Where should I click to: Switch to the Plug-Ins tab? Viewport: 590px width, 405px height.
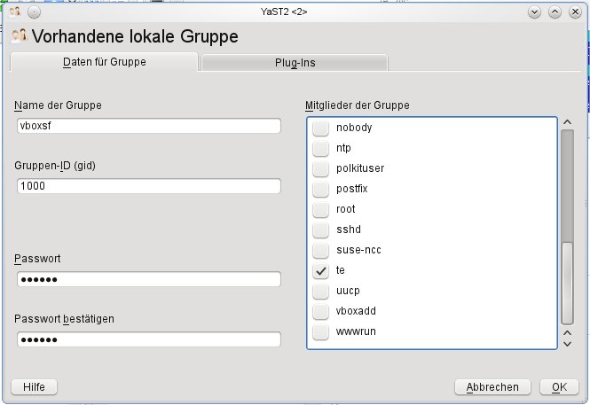[295, 63]
